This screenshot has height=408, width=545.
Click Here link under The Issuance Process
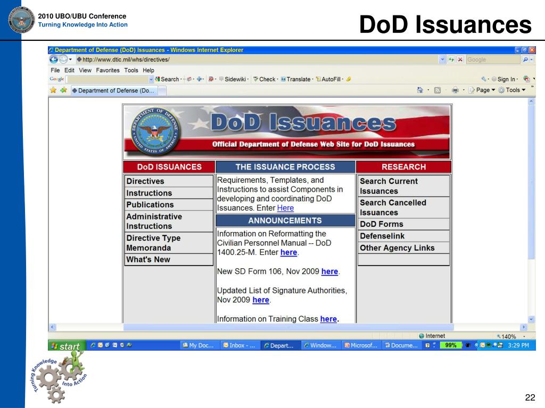coord(285,208)
